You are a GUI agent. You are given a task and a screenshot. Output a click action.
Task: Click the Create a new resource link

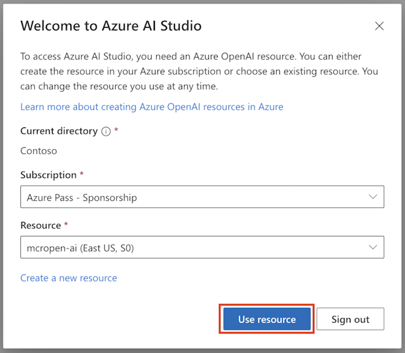(x=69, y=278)
